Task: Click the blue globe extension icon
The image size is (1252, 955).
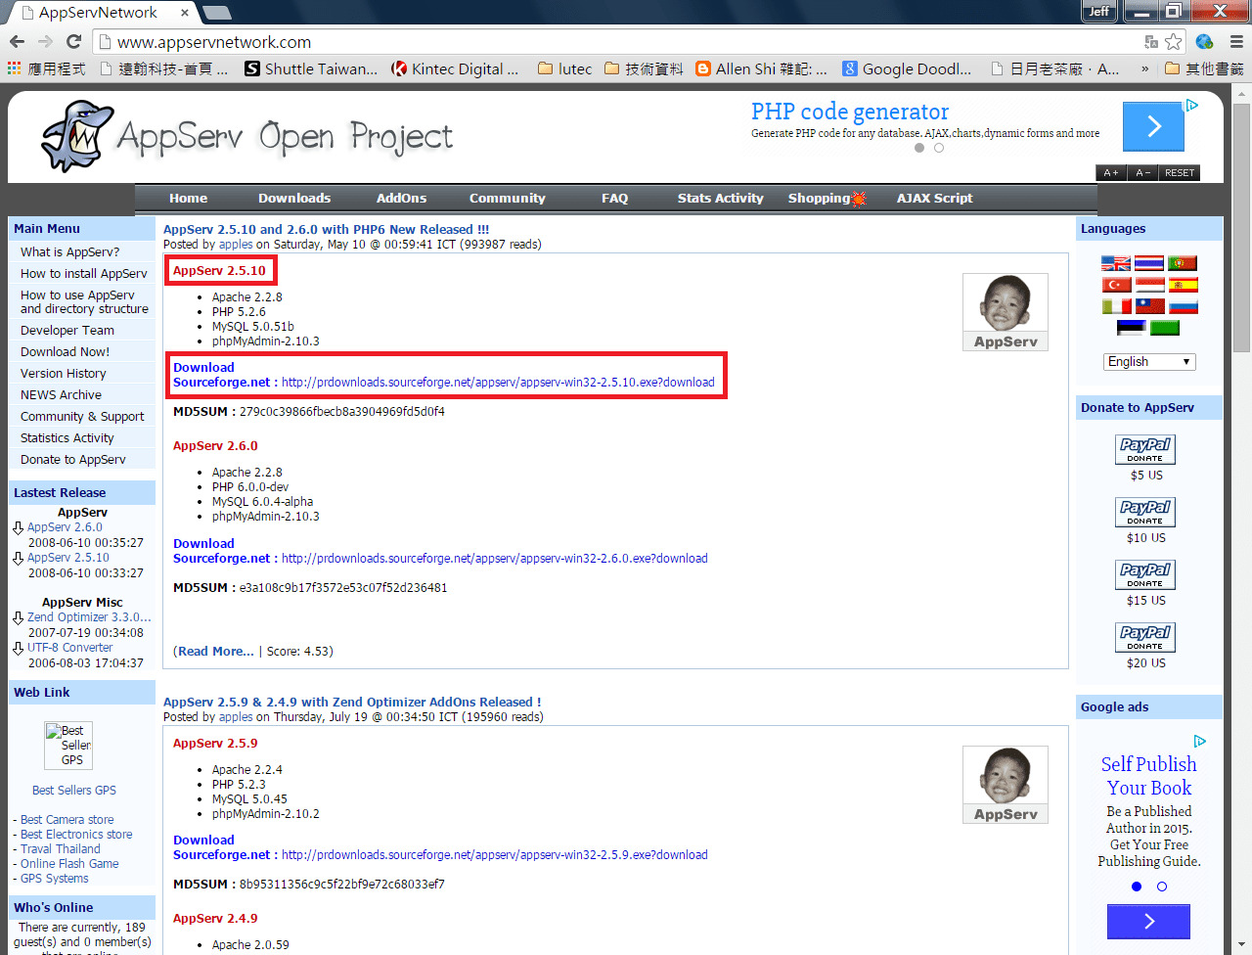Action: pos(1204,42)
